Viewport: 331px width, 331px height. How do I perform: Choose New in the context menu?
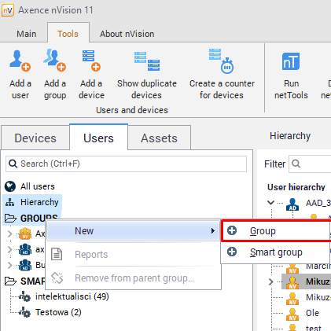pos(133,231)
